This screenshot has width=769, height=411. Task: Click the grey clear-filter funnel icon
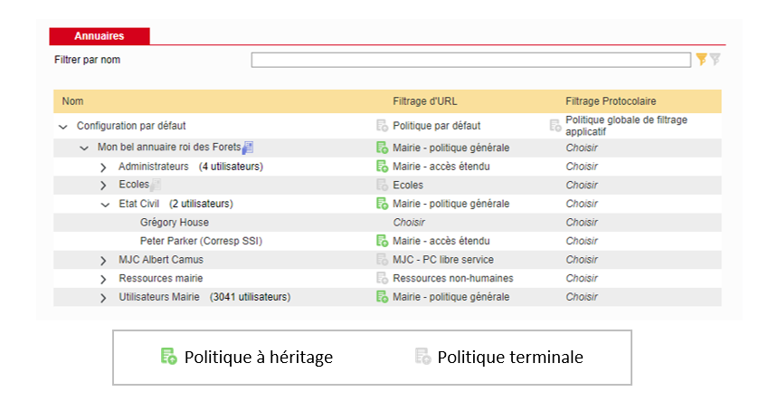pyautogui.click(x=715, y=60)
